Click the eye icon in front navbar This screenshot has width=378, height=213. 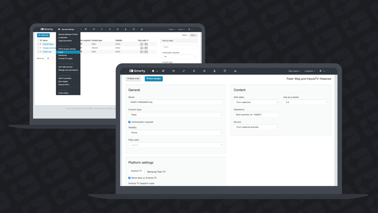coord(174,71)
